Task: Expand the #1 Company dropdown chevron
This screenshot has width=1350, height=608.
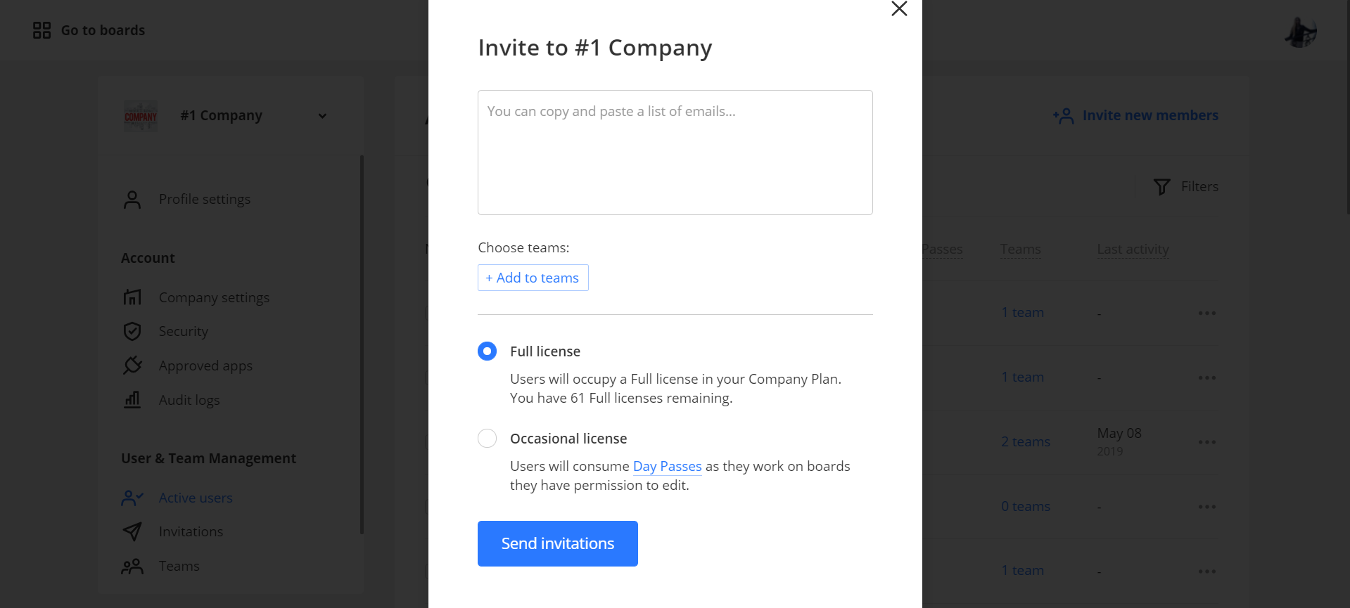Action: [x=322, y=116]
